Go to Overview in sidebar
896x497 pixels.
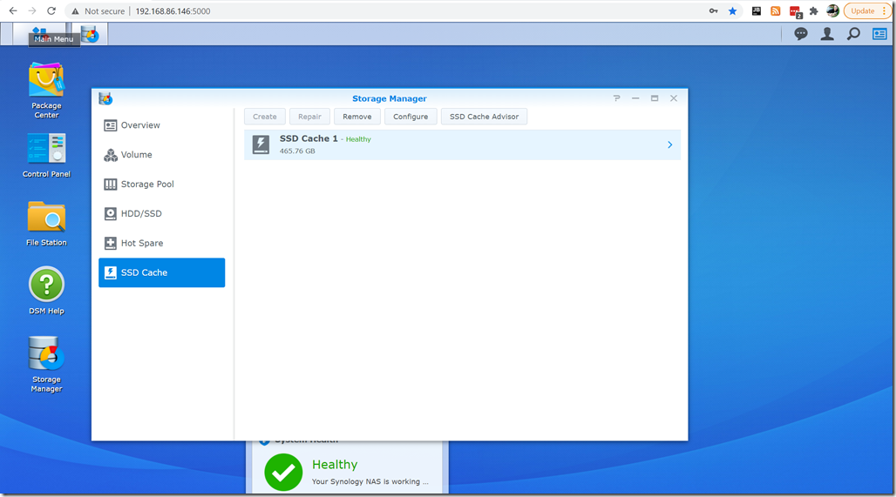tap(162, 125)
